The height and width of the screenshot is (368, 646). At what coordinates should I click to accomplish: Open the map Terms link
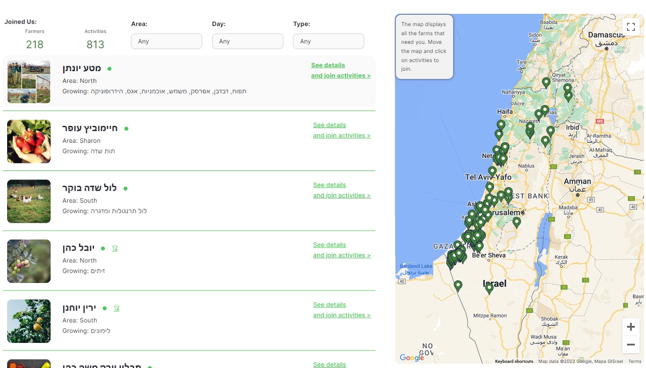tap(635, 361)
